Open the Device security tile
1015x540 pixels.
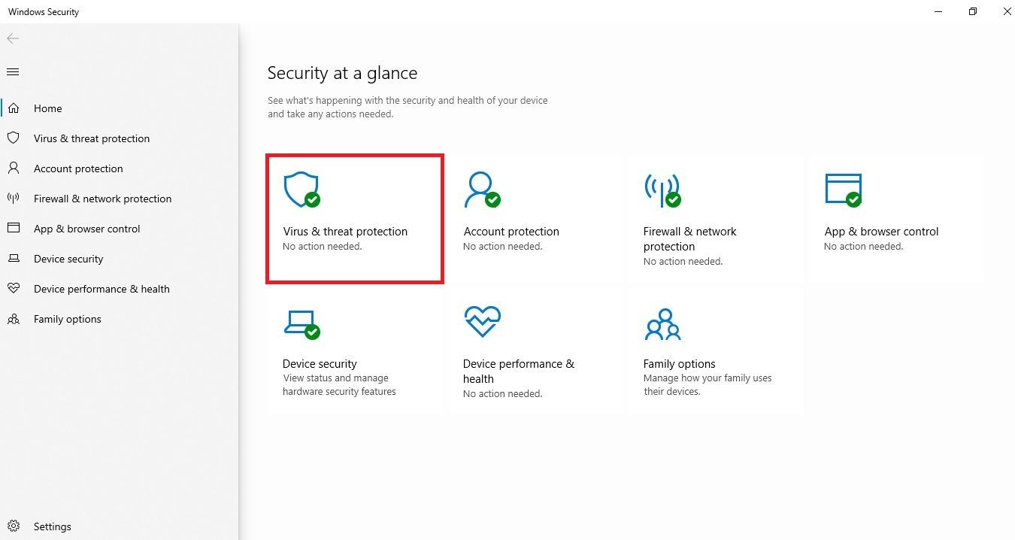point(354,350)
